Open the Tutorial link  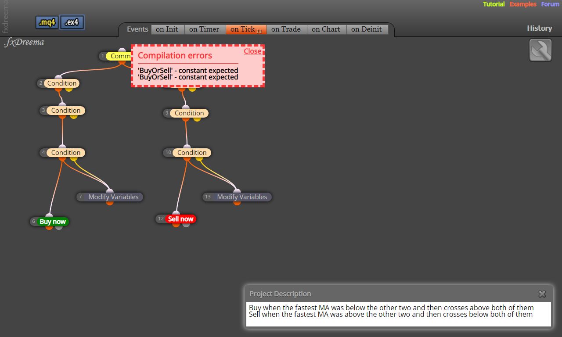click(494, 4)
